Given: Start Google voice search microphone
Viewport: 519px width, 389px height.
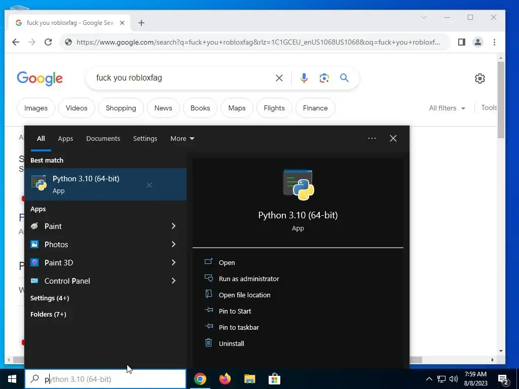Looking at the screenshot, I should 304,78.
